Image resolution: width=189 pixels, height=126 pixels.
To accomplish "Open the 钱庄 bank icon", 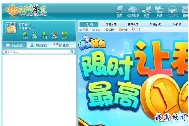I will click(146, 11).
